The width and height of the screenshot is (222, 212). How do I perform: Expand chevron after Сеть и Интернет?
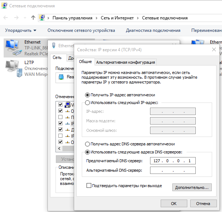click(x=138, y=18)
